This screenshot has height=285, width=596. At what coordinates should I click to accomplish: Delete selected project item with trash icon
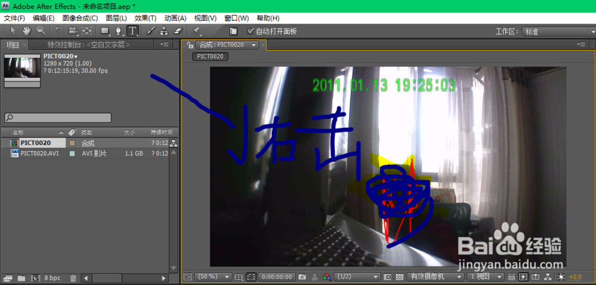click(73, 278)
